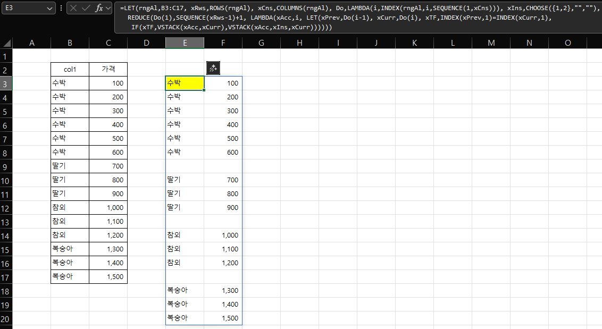This screenshot has height=329, width=602.
Task: Click the first 딸기 cell in column B
Action: coord(70,166)
